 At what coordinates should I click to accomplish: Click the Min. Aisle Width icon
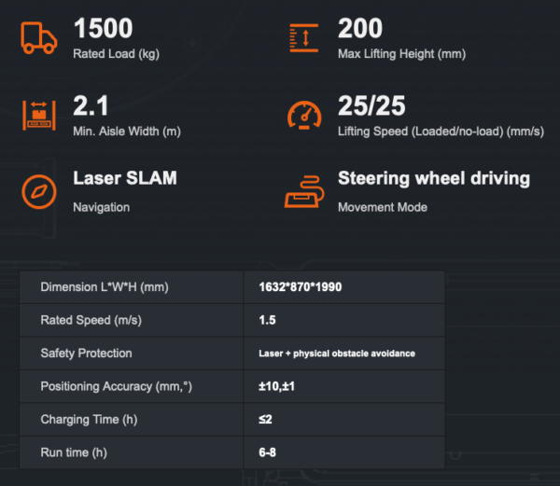[x=39, y=116]
